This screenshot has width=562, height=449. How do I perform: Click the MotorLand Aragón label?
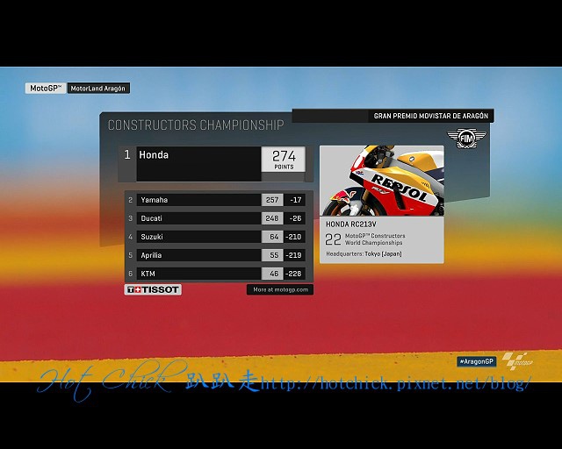pos(98,88)
